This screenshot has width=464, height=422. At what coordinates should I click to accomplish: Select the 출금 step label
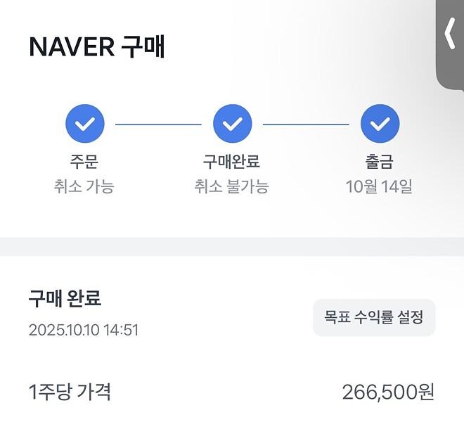[380, 162]
